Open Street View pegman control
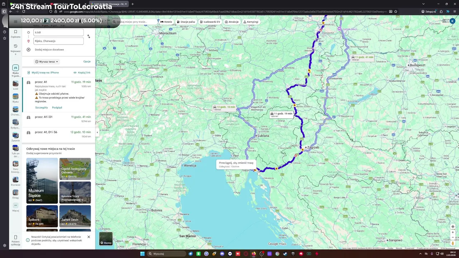Image resolution: width=459 pixels, height=258 pixels. [453, 243]
